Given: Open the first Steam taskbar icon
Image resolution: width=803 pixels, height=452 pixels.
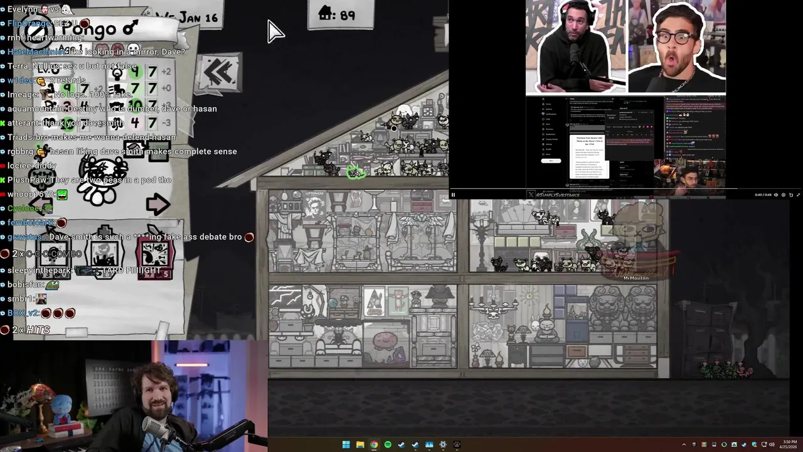Looking at the screenshot, I should point(401,444).
